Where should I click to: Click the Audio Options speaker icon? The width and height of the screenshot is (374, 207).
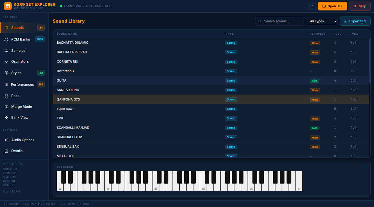[x=6, y=140]
